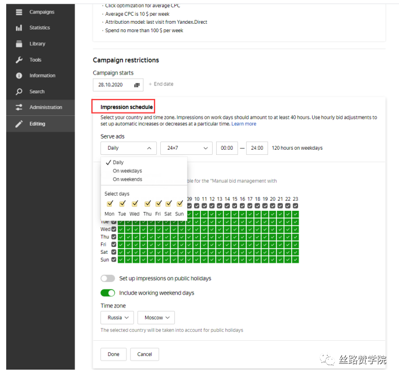Click the Done button
The height and width of the screenshot is (377, 399).
pos(113,354)
